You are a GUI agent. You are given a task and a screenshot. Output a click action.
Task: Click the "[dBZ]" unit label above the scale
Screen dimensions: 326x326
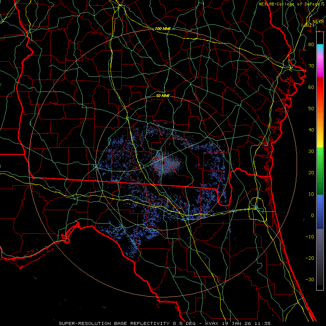(308, 25)
